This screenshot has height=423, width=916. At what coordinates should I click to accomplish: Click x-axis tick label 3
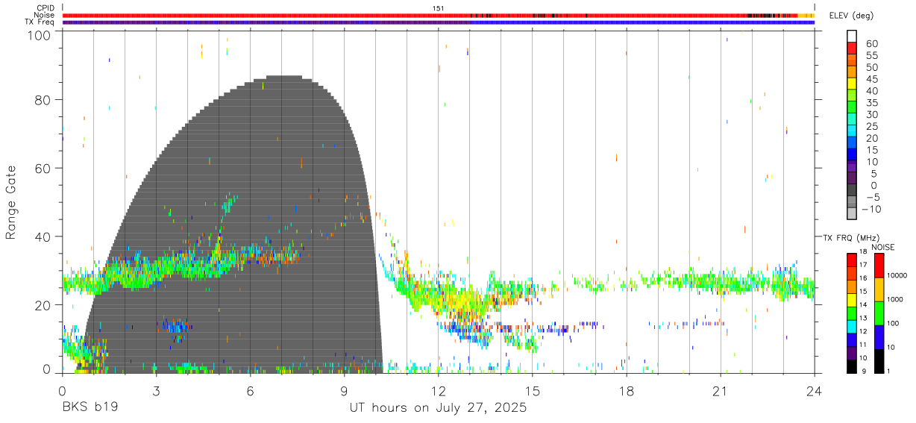tap(156, 390)
